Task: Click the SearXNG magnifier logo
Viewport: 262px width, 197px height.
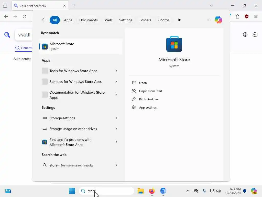Action: [x=7, y=35]
